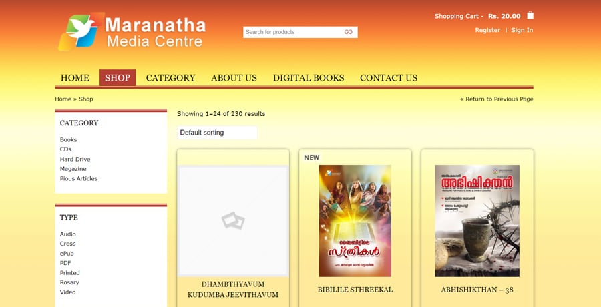
Task: Open the Bibilile Sthreekal book cover
Action: point(355,221)
